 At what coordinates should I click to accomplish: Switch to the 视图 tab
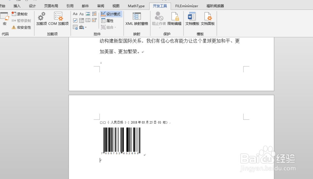pos(116,6)
